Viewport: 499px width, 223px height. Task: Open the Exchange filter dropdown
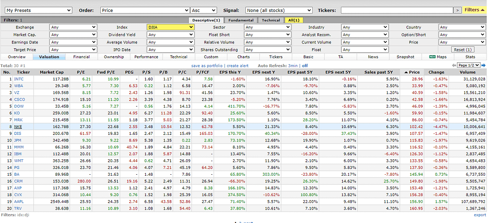(73, 27)
